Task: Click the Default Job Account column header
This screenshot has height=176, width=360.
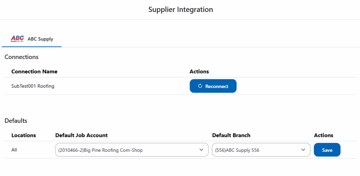Action: 81,135
